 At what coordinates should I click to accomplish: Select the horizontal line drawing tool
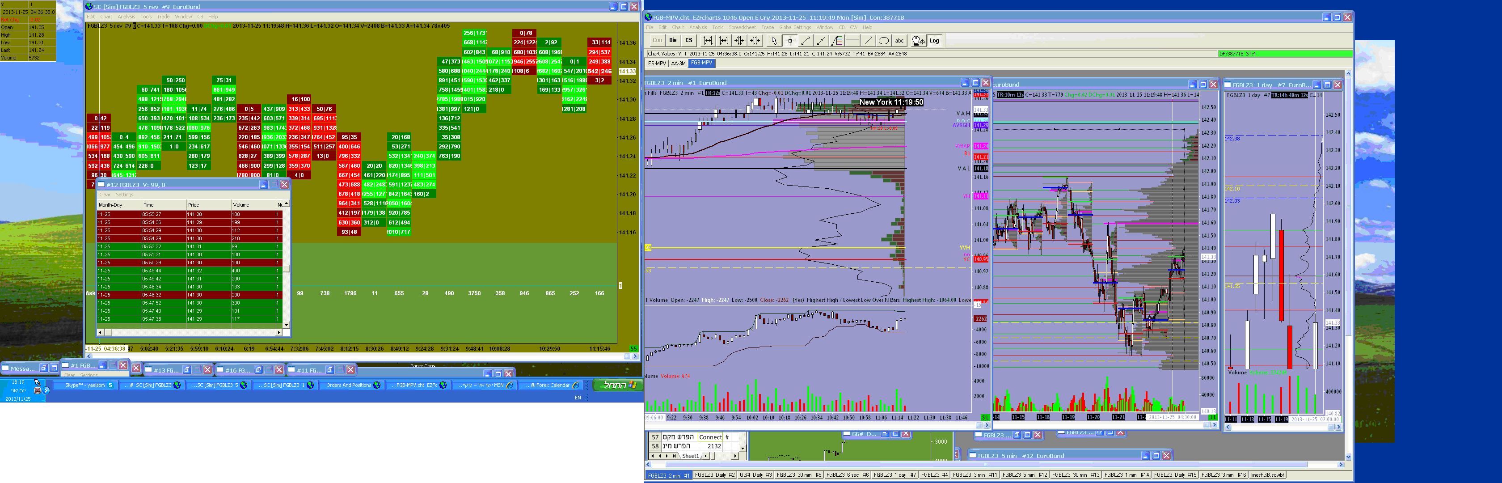coord(852,41)
